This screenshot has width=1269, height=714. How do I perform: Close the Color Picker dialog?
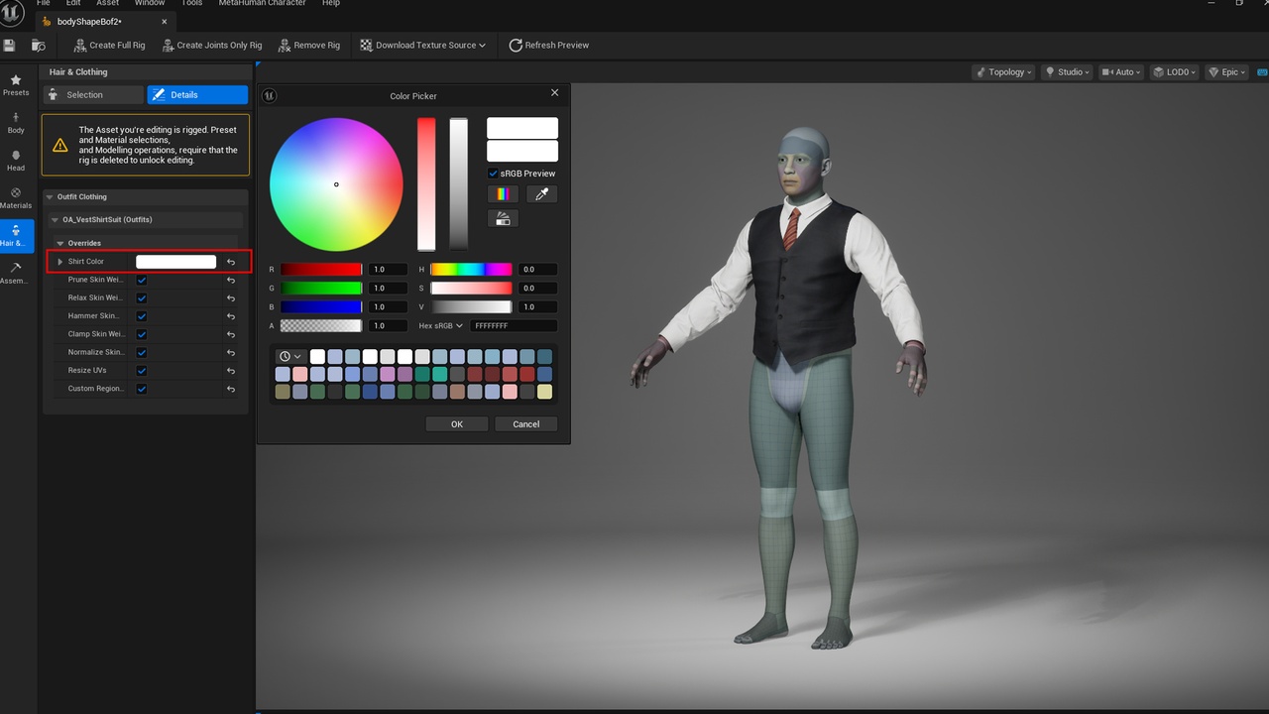click(x=554, y=92)
